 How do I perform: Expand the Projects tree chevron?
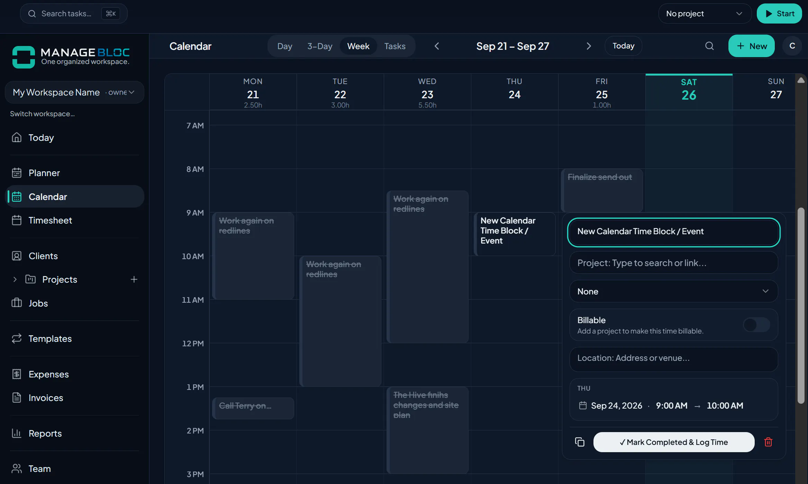(15, 279)
